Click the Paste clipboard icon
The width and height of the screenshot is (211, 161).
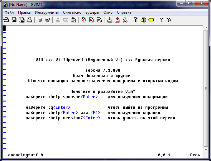73,20
